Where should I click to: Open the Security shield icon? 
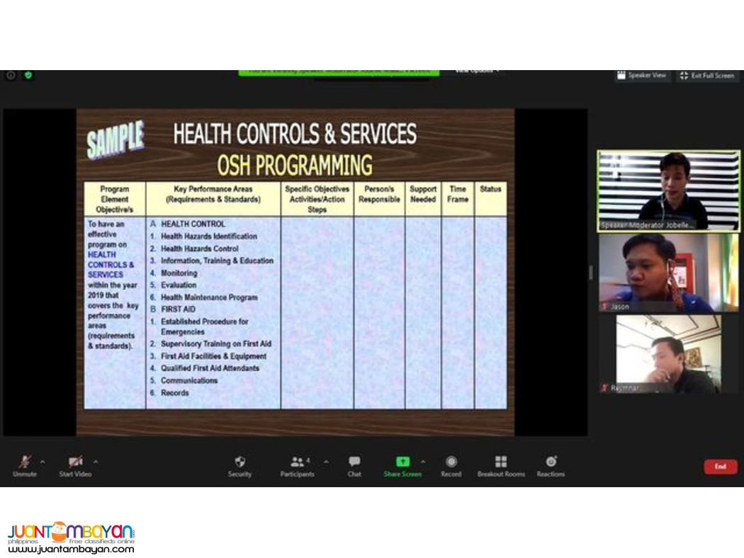tap(239, 462)
